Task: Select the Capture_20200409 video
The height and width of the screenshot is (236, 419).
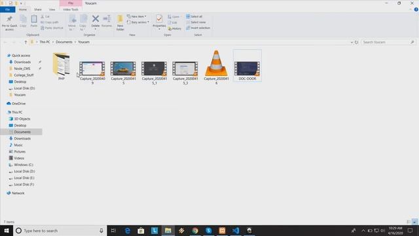Action: [x=92, y=72]
